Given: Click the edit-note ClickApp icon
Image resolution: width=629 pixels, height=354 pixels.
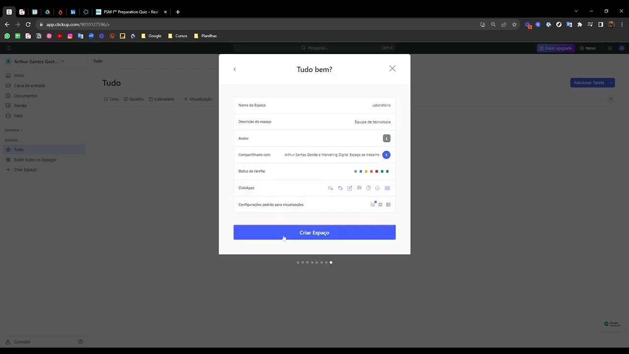Looking at the screenshot, I should point(350,188).
